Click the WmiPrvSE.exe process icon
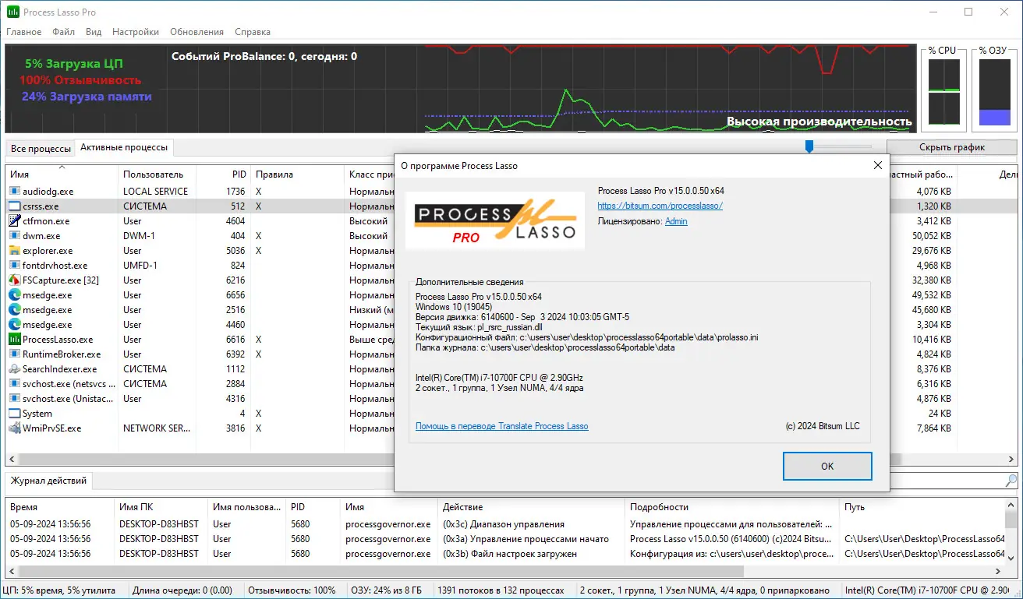 pos(15,428)
